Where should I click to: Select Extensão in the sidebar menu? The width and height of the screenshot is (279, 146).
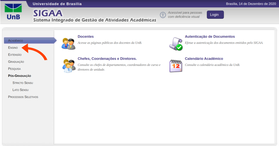[x=15, y=55]
